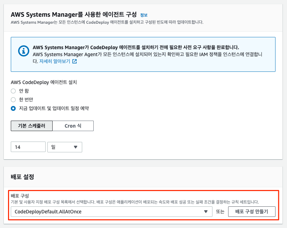Viewport: 287px width, 228px height.
Task: Click the AWS CodeDeploy 에이전트 설치 label
Action: [x=44, y=82]
